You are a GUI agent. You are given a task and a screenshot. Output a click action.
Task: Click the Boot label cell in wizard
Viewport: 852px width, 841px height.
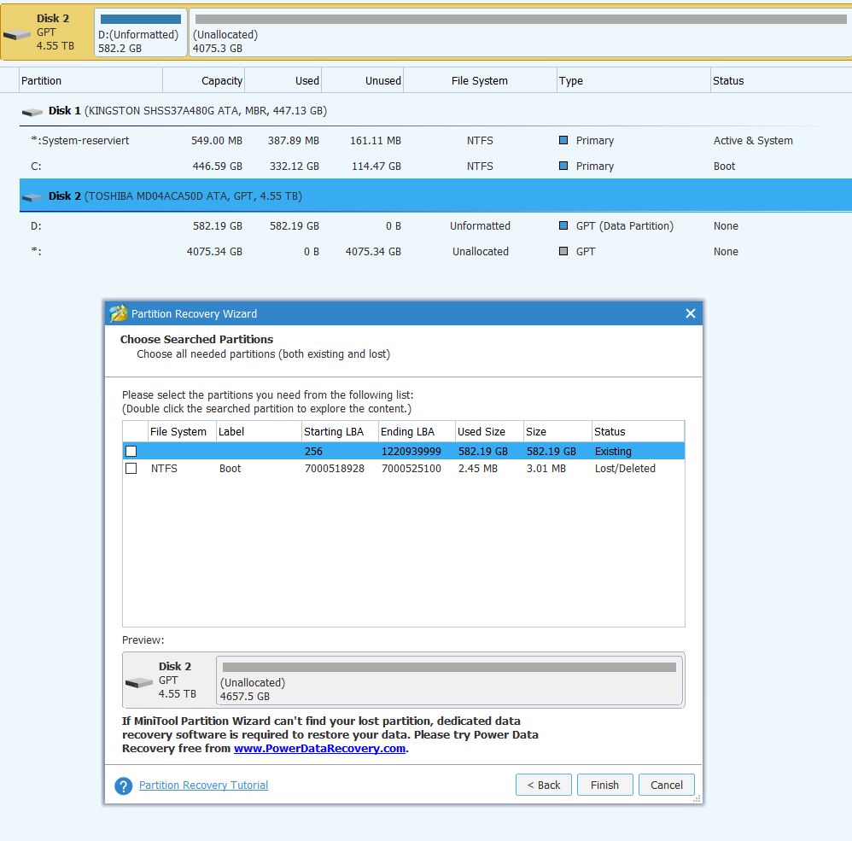coord(230,468)
